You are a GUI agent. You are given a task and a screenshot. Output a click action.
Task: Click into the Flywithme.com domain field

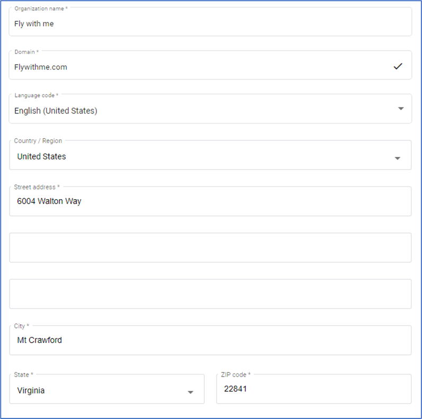[210, 65]
